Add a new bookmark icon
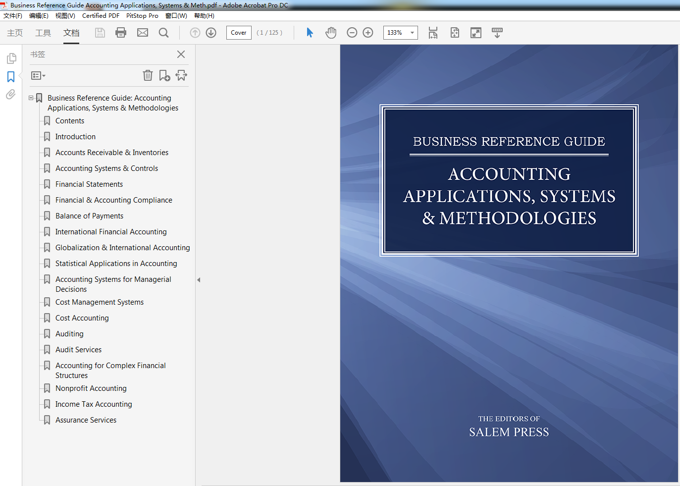 164,75
